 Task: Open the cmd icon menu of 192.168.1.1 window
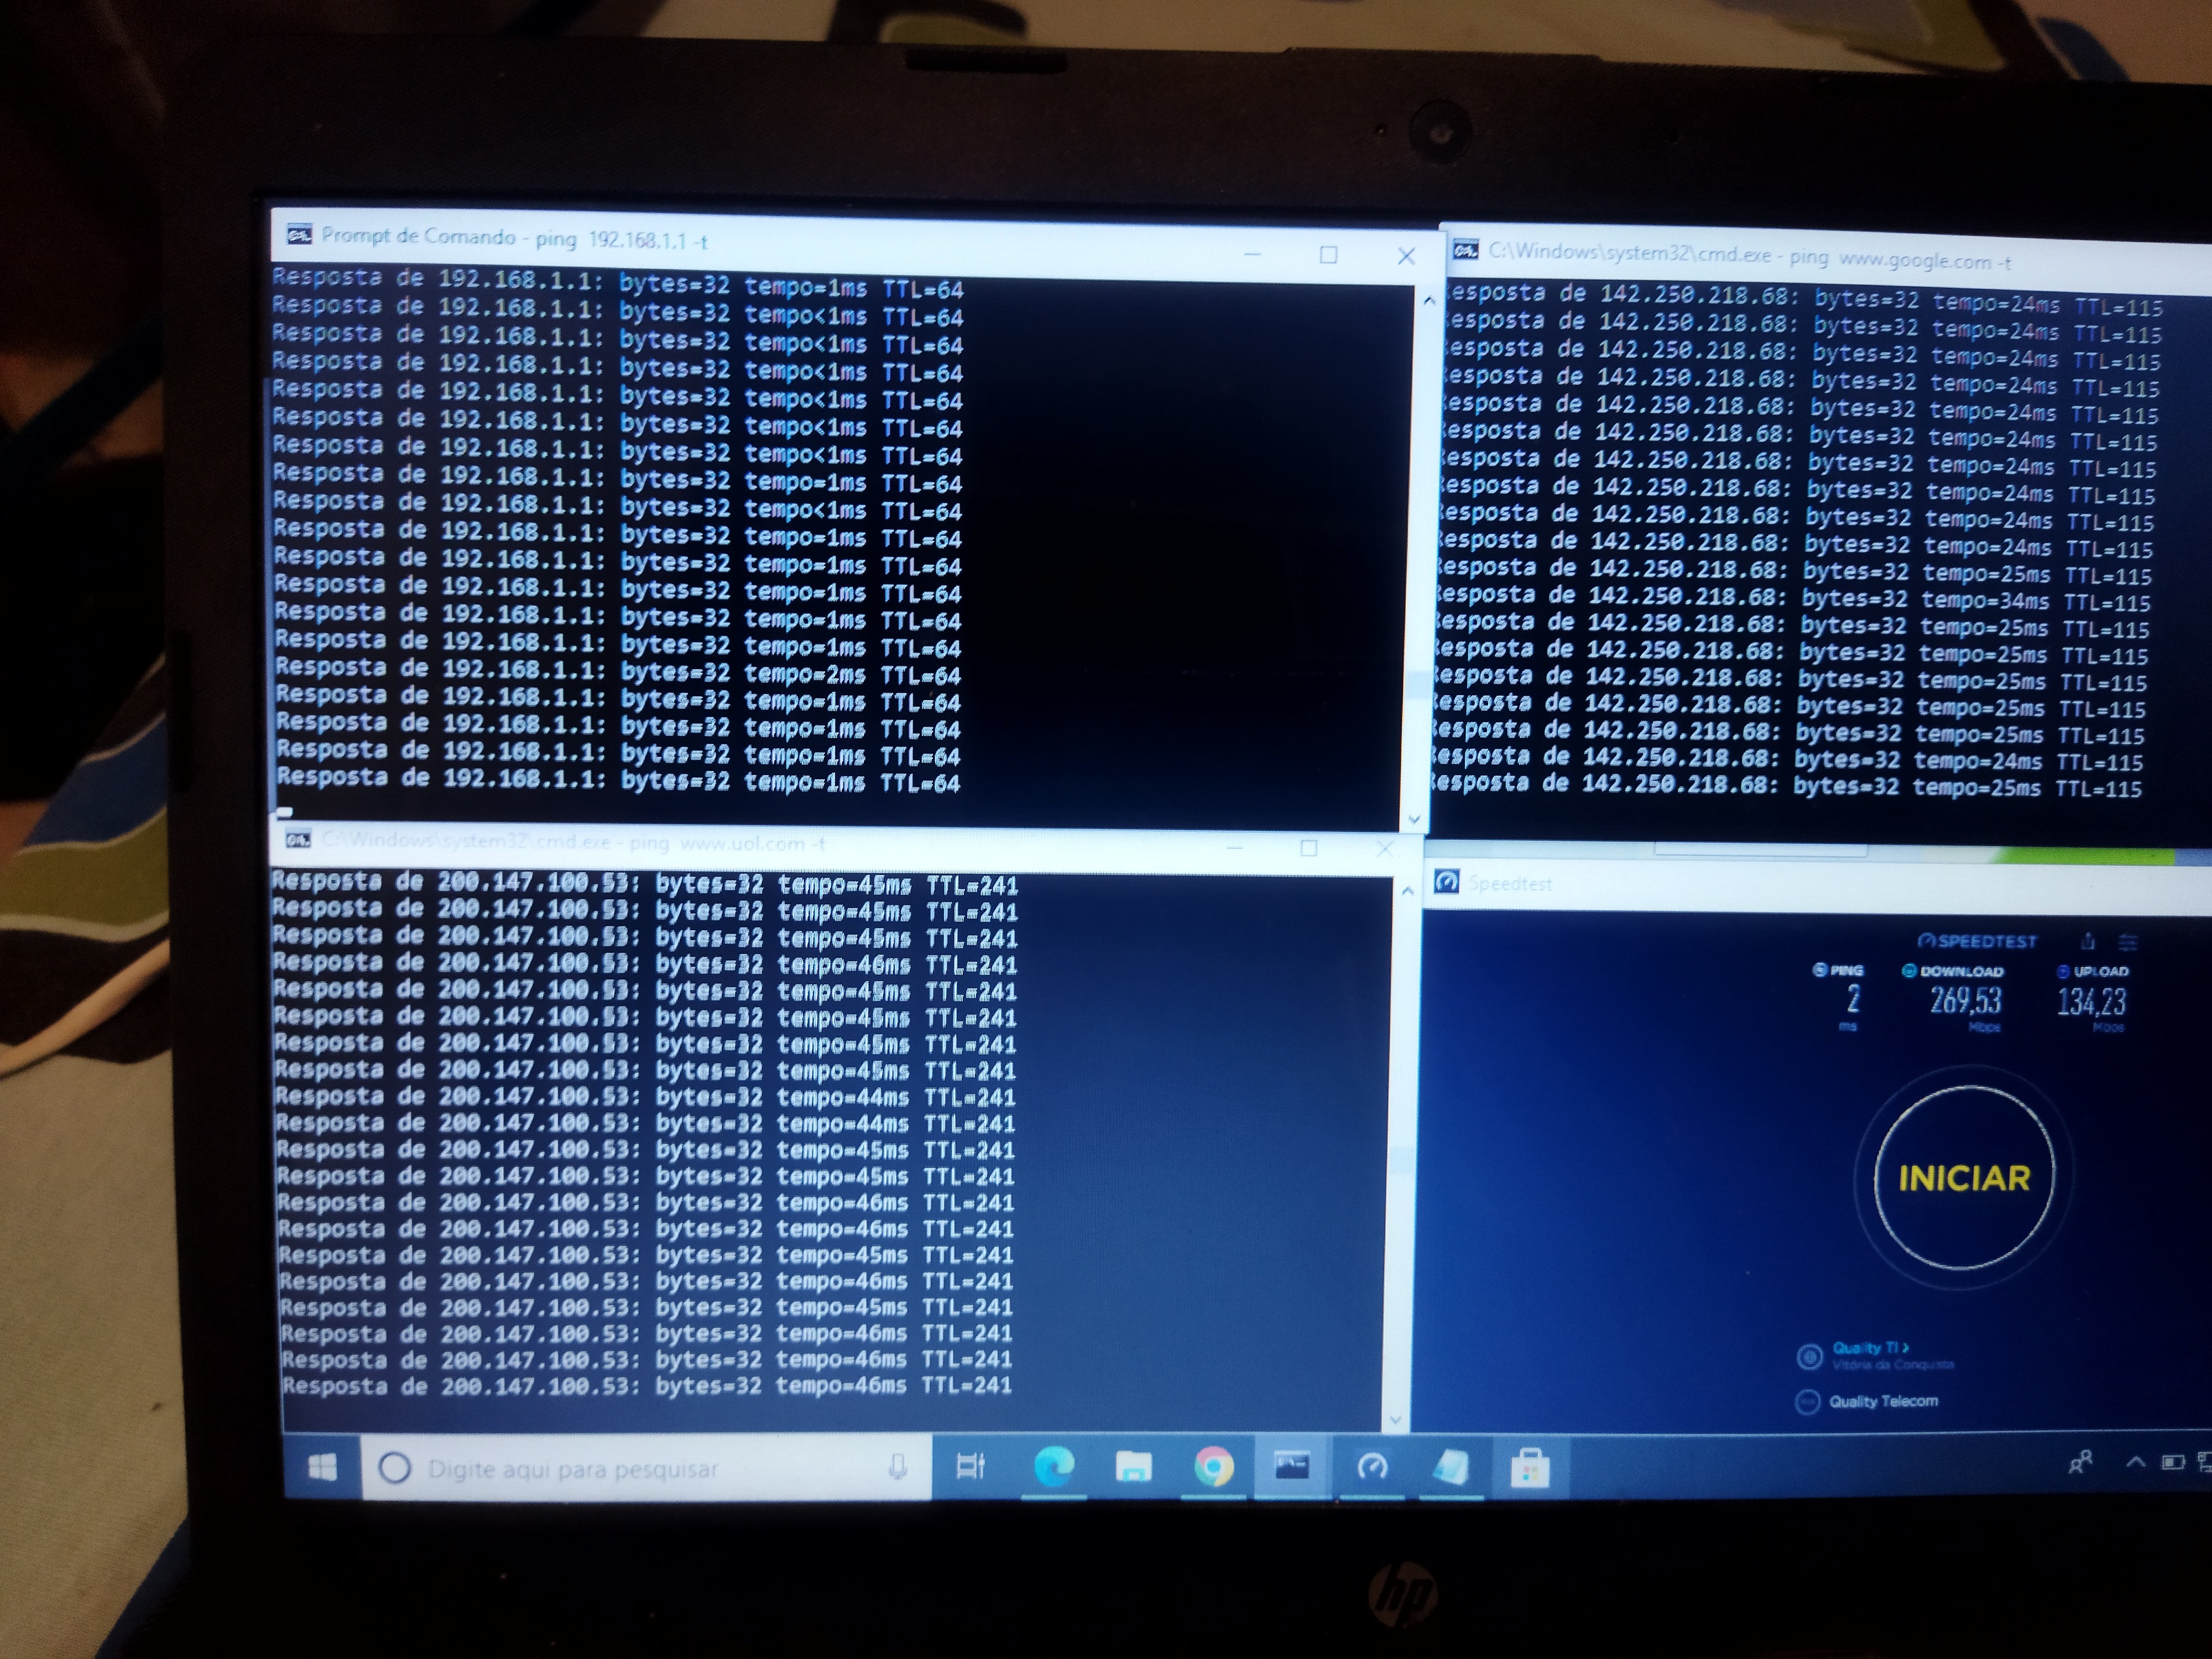coord(299,235)
